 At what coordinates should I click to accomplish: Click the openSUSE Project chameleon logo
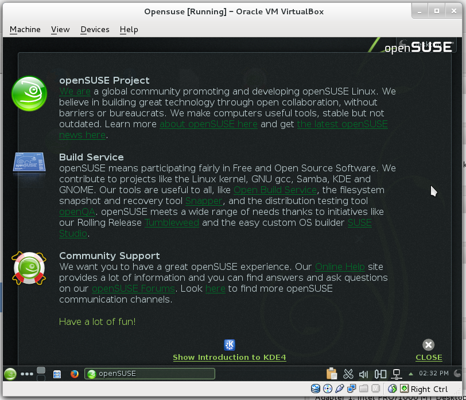click(x=29, y=94)
